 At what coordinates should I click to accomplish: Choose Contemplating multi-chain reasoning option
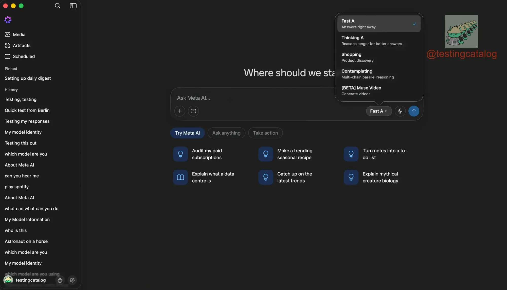pos(379,74)
